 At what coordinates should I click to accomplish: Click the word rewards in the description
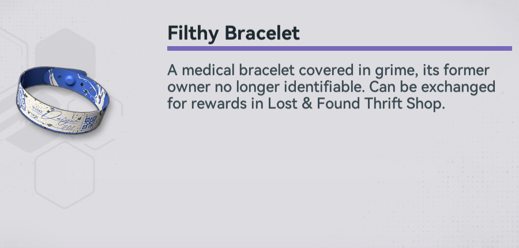pos(219,104)
